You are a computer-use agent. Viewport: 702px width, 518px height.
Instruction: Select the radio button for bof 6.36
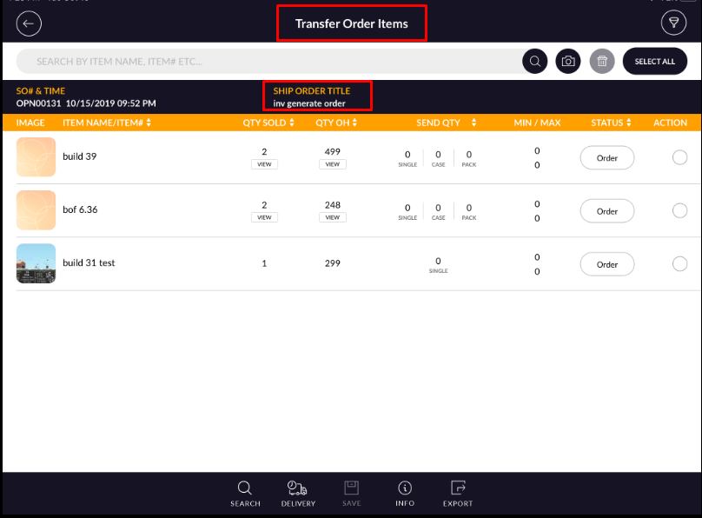click(x=679, y=211)
